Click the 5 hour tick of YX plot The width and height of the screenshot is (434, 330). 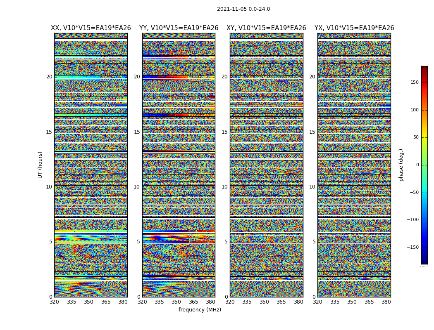coord(314,242)
